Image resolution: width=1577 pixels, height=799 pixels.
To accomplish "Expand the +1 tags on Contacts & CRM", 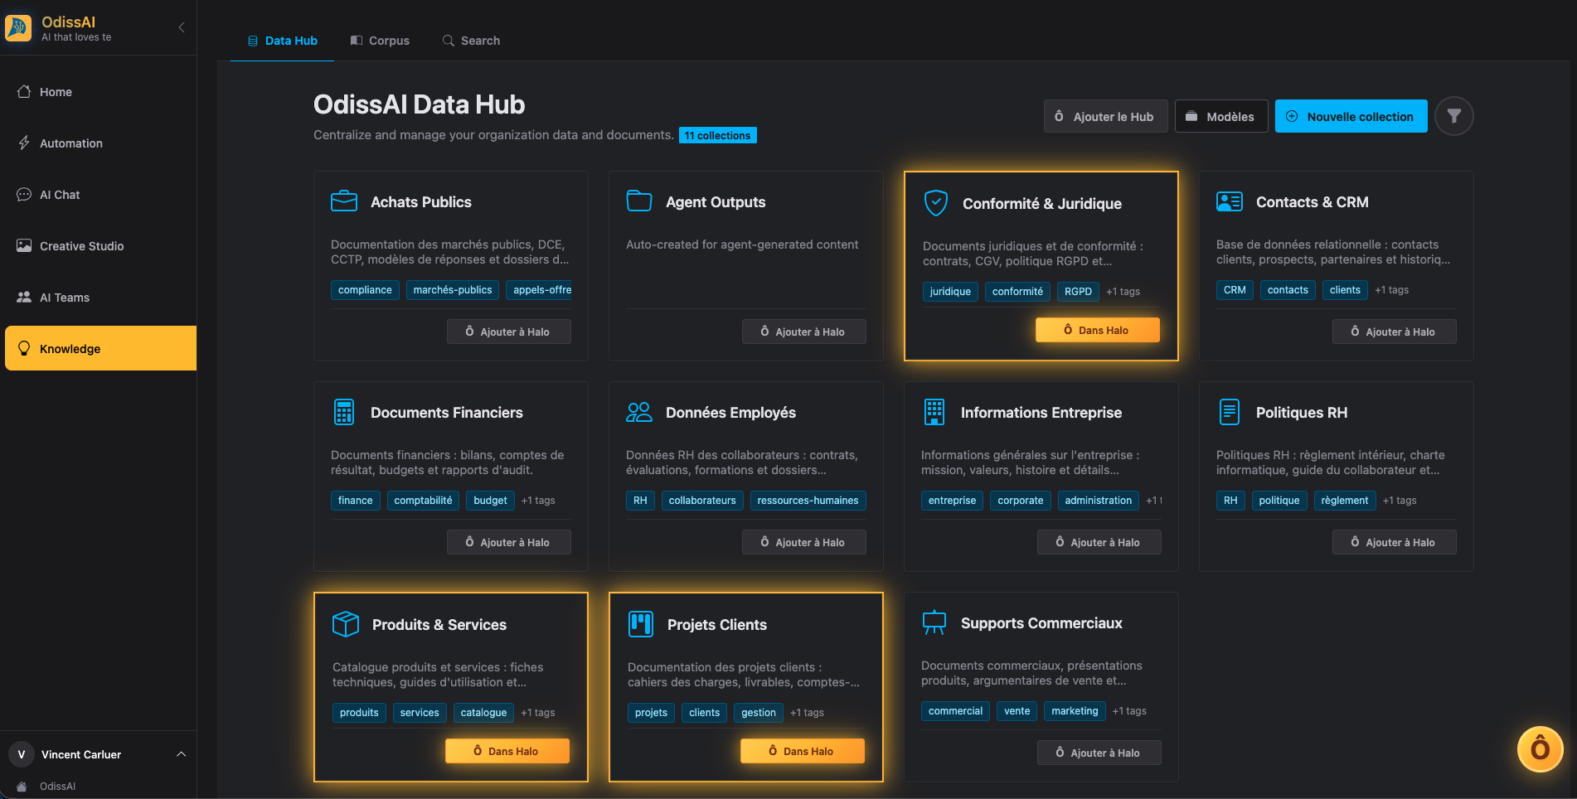I will [1391, 290].
